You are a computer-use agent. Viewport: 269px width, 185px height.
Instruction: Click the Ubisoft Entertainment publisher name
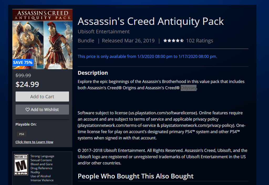click(104, 31)
